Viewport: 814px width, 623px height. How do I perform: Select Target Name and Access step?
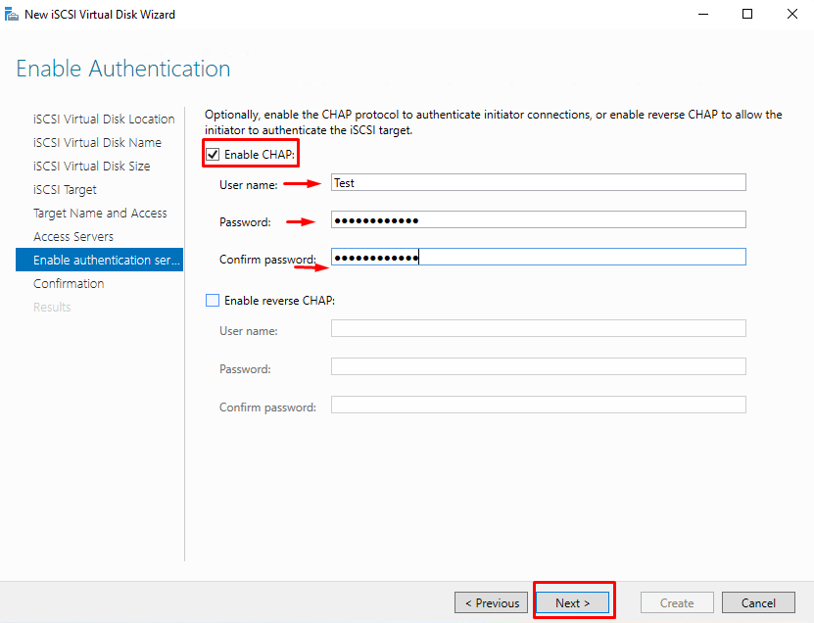pyautogui.click(x=100, y=213)
